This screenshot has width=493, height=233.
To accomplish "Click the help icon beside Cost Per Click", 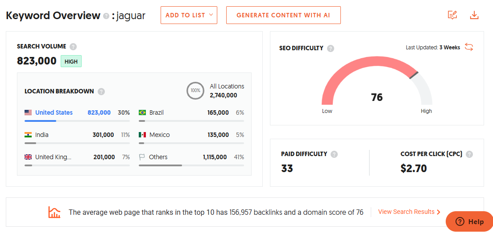I will pyautogui.click(x=469, y=154).
